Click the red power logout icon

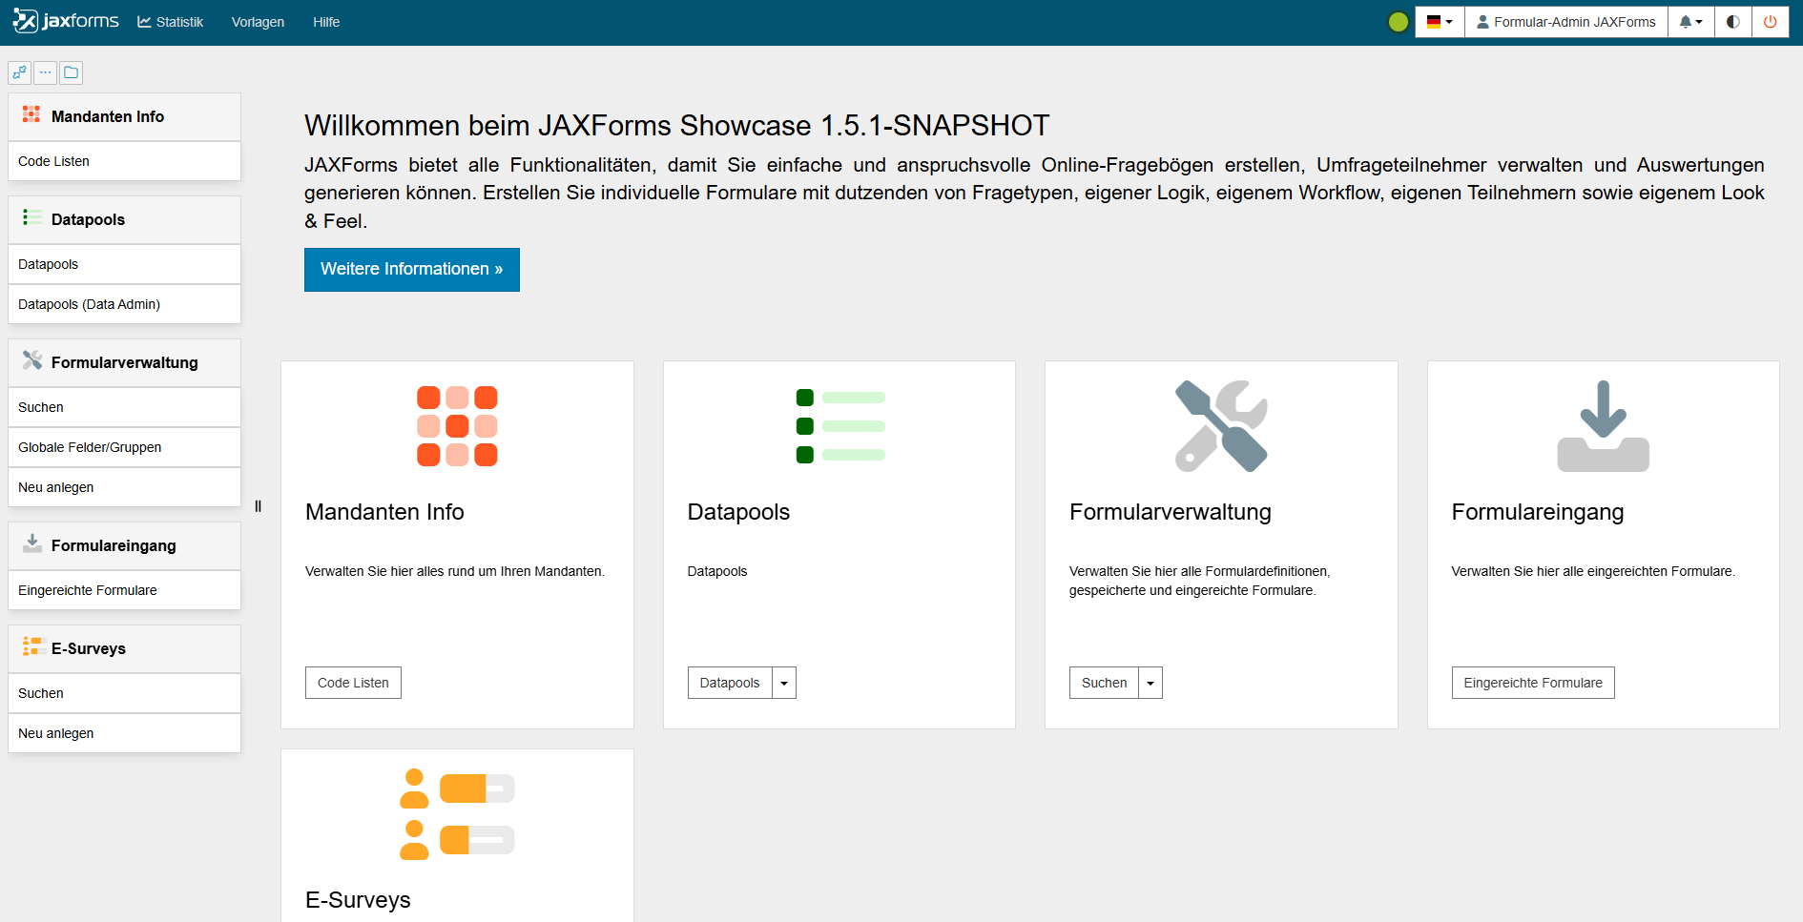[x=1771, y=22]
